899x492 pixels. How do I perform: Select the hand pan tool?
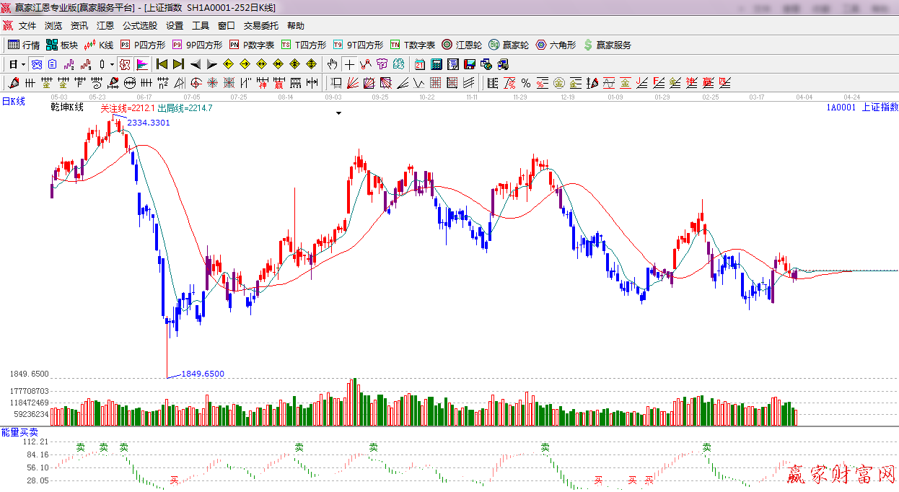tap(332, 64)
